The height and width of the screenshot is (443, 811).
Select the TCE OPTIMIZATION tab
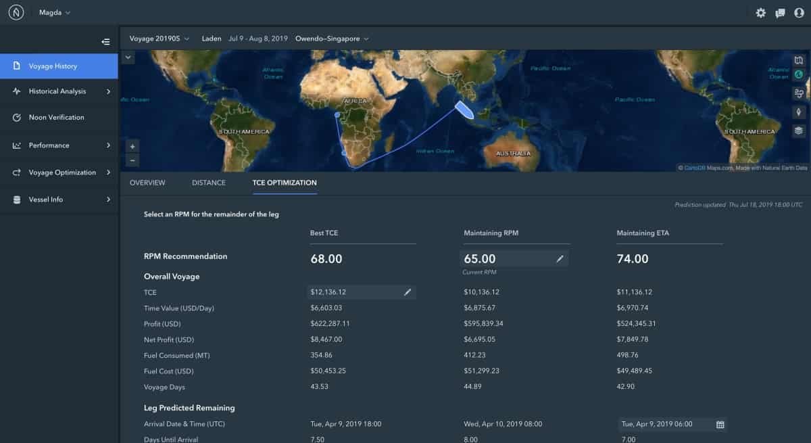285,183
